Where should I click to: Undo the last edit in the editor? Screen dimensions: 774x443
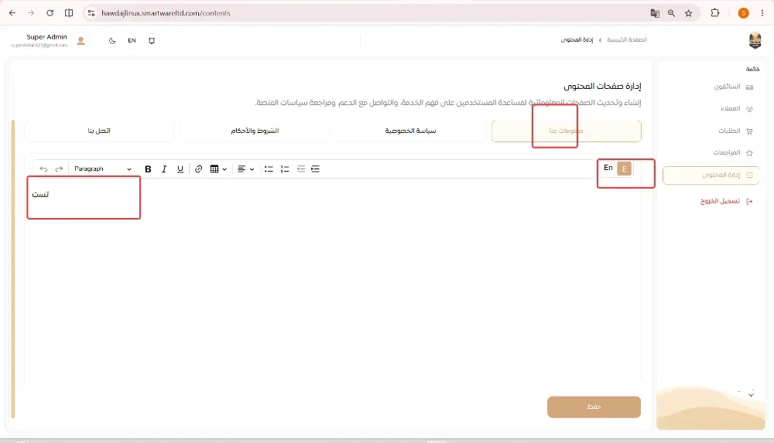pyautogui.click(x=43, y=169)
